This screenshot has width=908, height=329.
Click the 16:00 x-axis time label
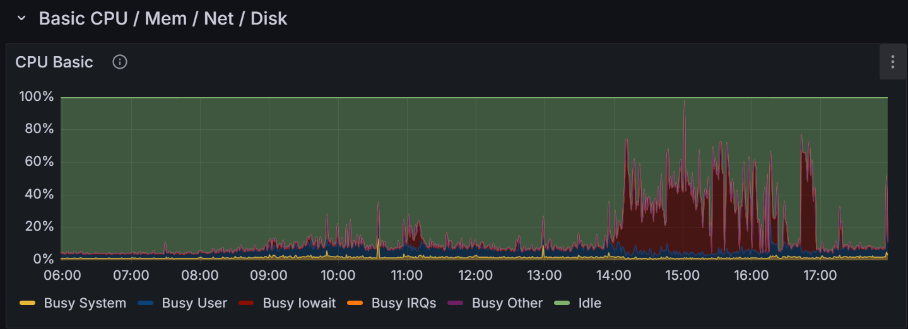(751, 275)
